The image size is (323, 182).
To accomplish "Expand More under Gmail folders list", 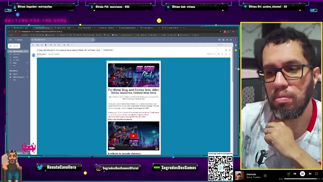I will point(14,66).
